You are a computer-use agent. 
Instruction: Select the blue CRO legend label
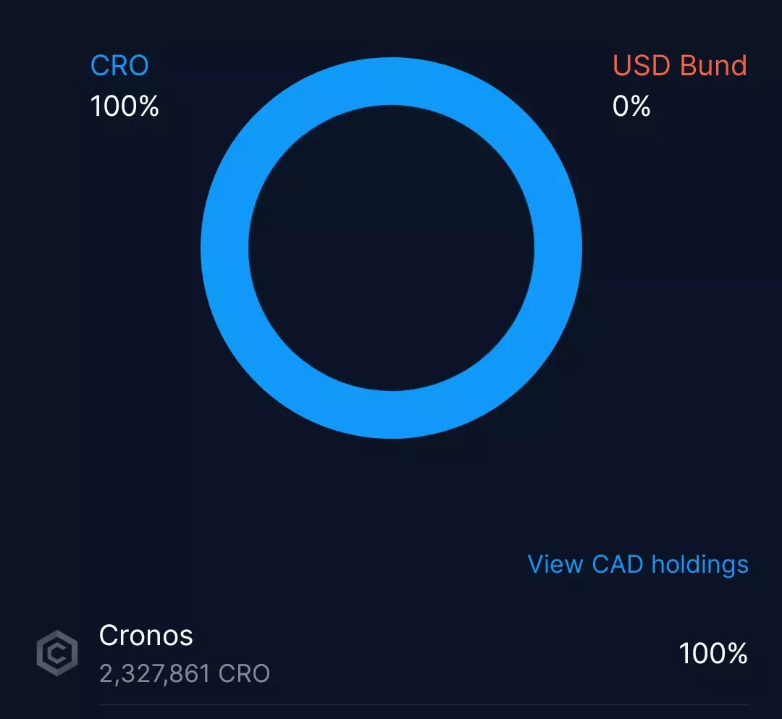point(119,66)
